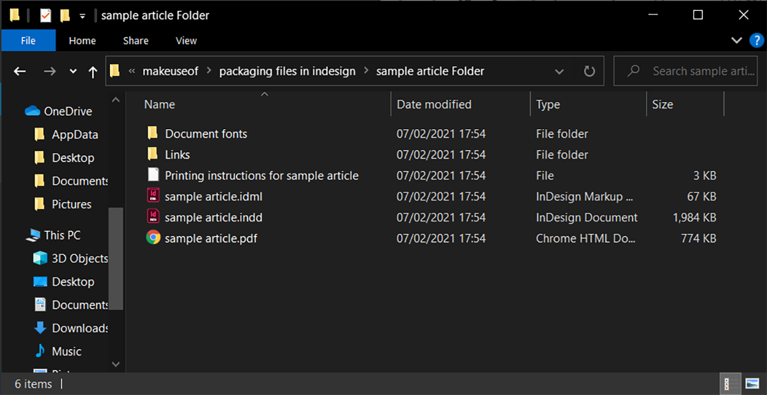
Task: Refresh the current folder view
Action: pyautogui.click(x=589, y=72)
